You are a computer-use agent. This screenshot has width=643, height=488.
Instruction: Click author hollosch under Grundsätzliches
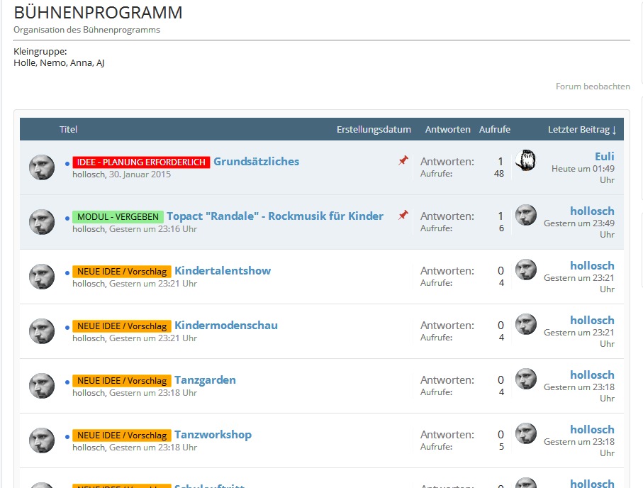89,174
